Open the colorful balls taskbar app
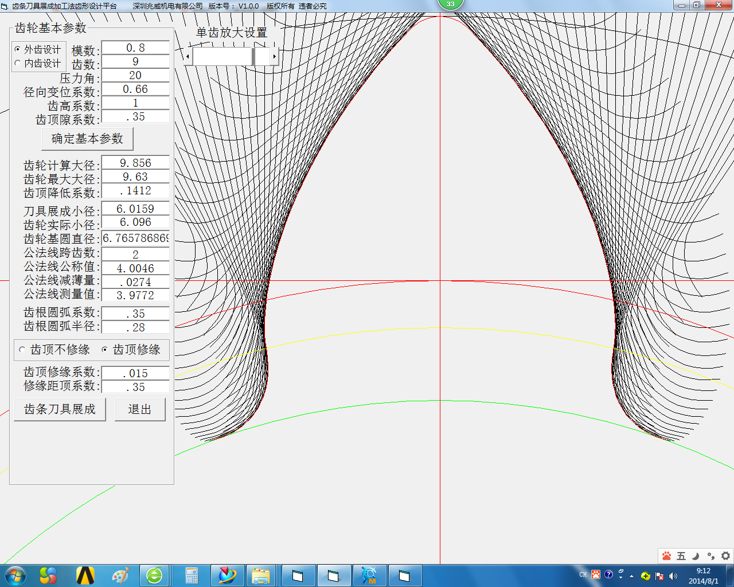 click(48, 576)
